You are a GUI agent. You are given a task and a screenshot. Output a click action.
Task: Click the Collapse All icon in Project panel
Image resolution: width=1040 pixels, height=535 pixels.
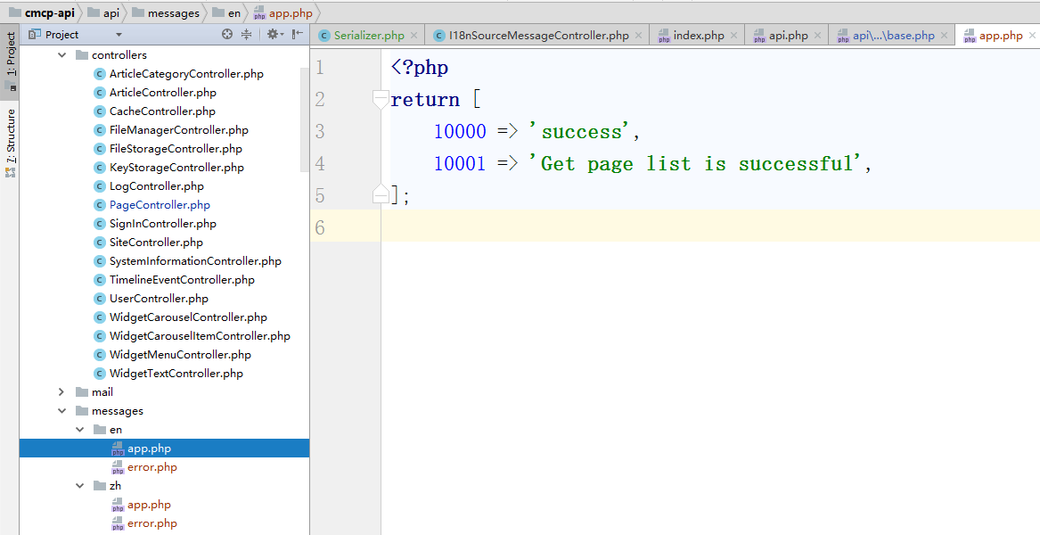pyautogui.click(x=247, y=35)
